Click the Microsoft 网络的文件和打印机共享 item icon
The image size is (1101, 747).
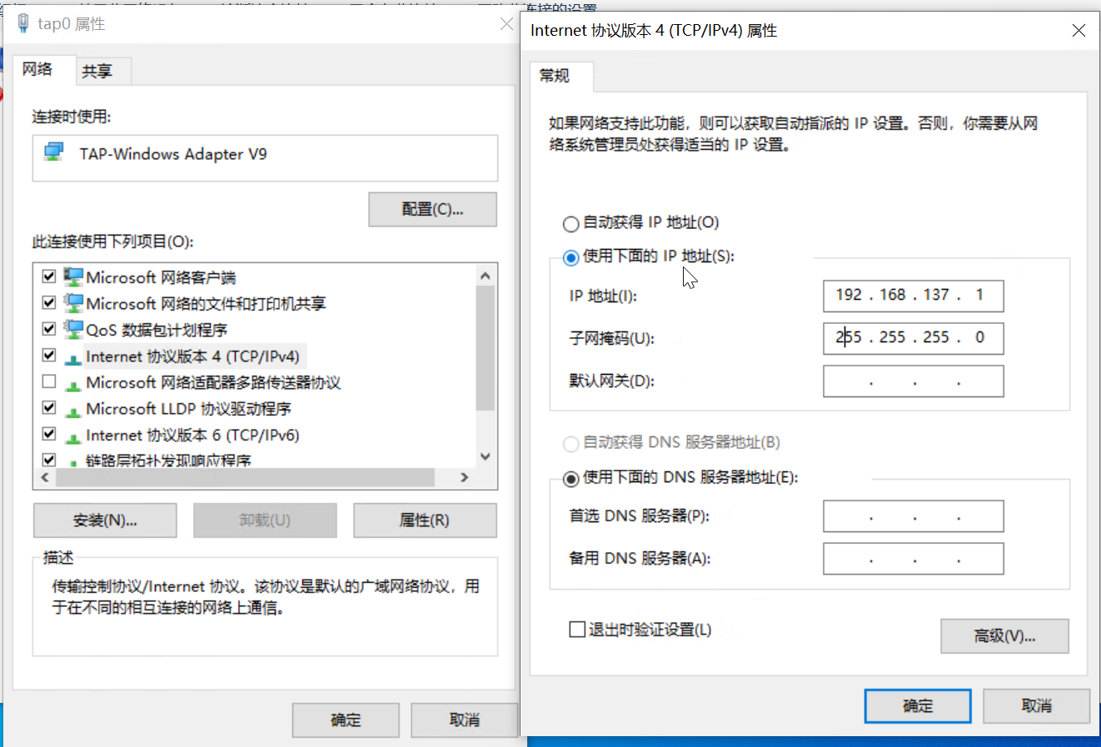coord(73,303)
